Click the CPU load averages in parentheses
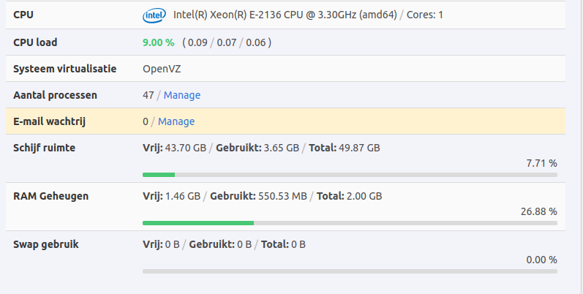583x294 pixels. pos(227,42)
